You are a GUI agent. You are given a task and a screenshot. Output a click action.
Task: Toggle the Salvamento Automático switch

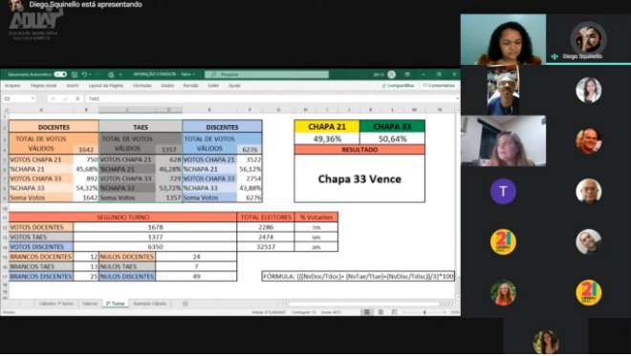point(60,74)
